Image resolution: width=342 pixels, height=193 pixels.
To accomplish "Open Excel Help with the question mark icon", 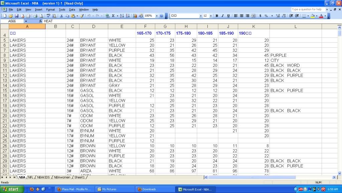I will coord(161,16).
